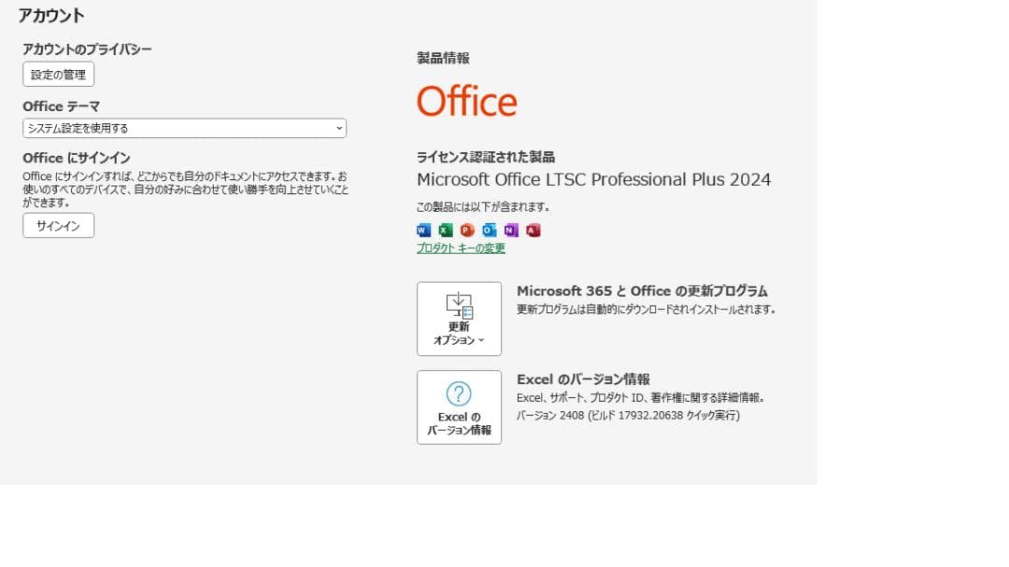Click the 設定の管理 button
Image resolution: width=1009 pixels, height=567 pixels.
click(x=58, y=76)
